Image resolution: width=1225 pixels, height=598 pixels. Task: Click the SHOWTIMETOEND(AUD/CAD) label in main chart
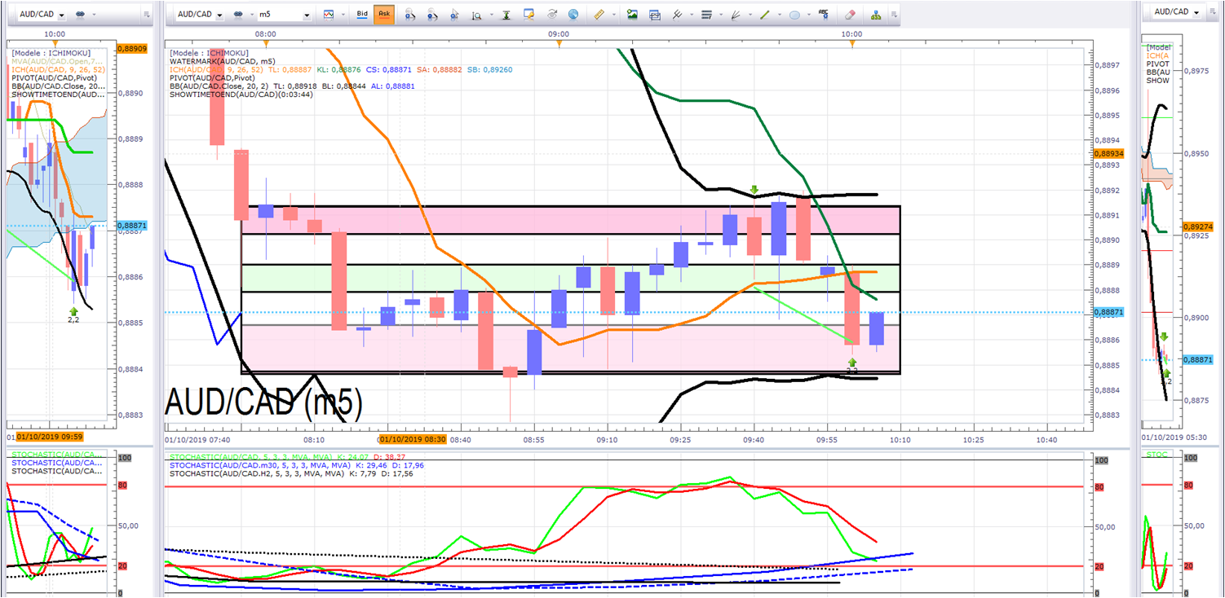[x=241, y=95]
